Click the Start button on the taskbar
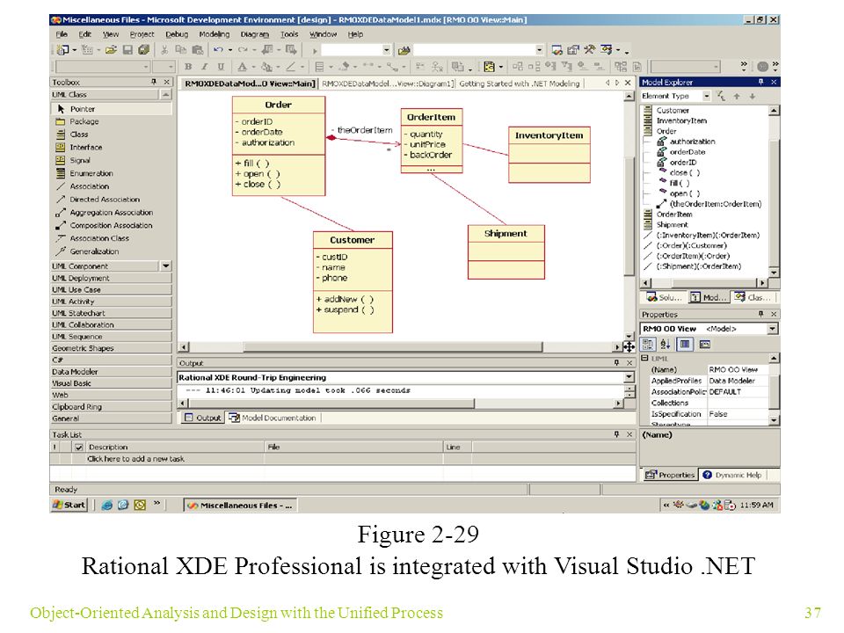Viewport: 844px width, 633px height. pyautogui.click(x=69, y=505)
